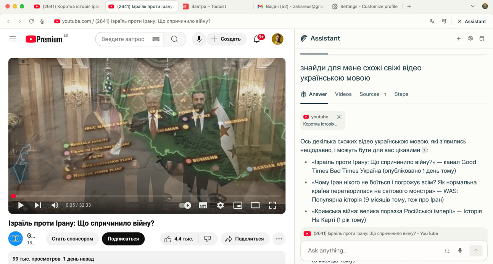
Task: Click the Чому Іран нікого не боїться bullet
Action: click(x=394, y=191)
